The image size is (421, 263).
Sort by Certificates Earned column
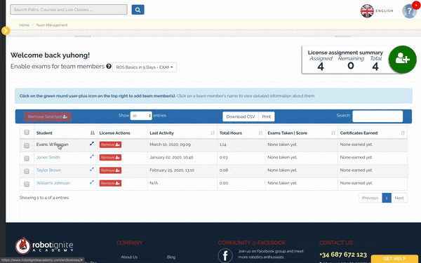coord(373,133)
